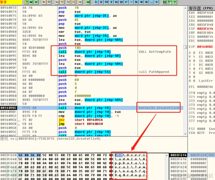The height and width of the screenshot is (180, 215).
Task: Select the jmp short 00160A30 instruction
Action: point(81,124)
